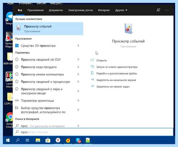Open the Event Viewer best match result
Viewport: 178px width, 147px height.
click(x=48, y=29)
